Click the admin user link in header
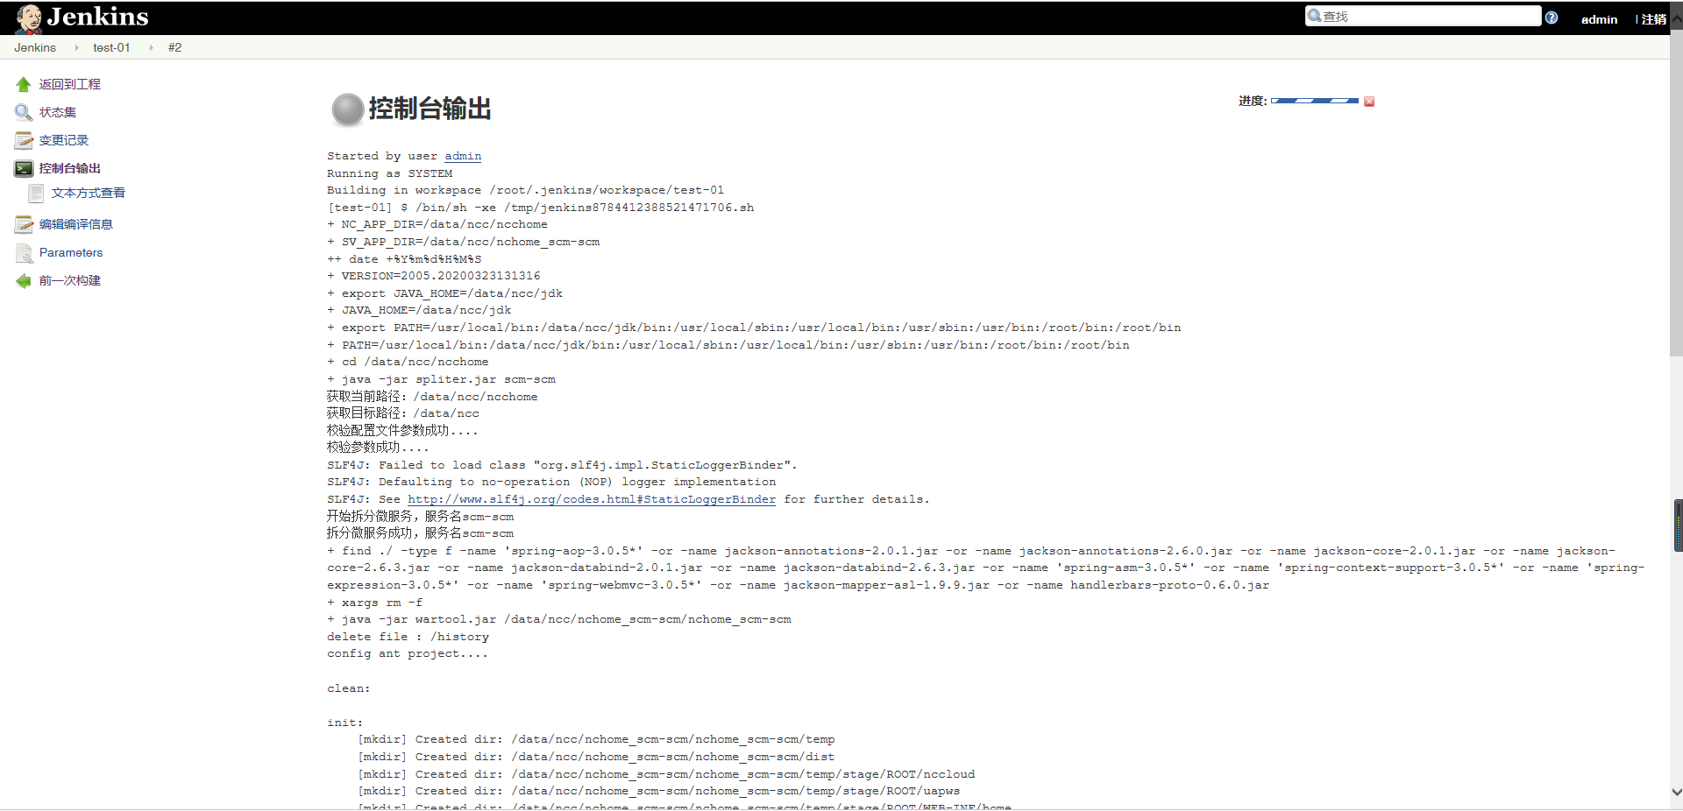 [x=1599, y=19]
